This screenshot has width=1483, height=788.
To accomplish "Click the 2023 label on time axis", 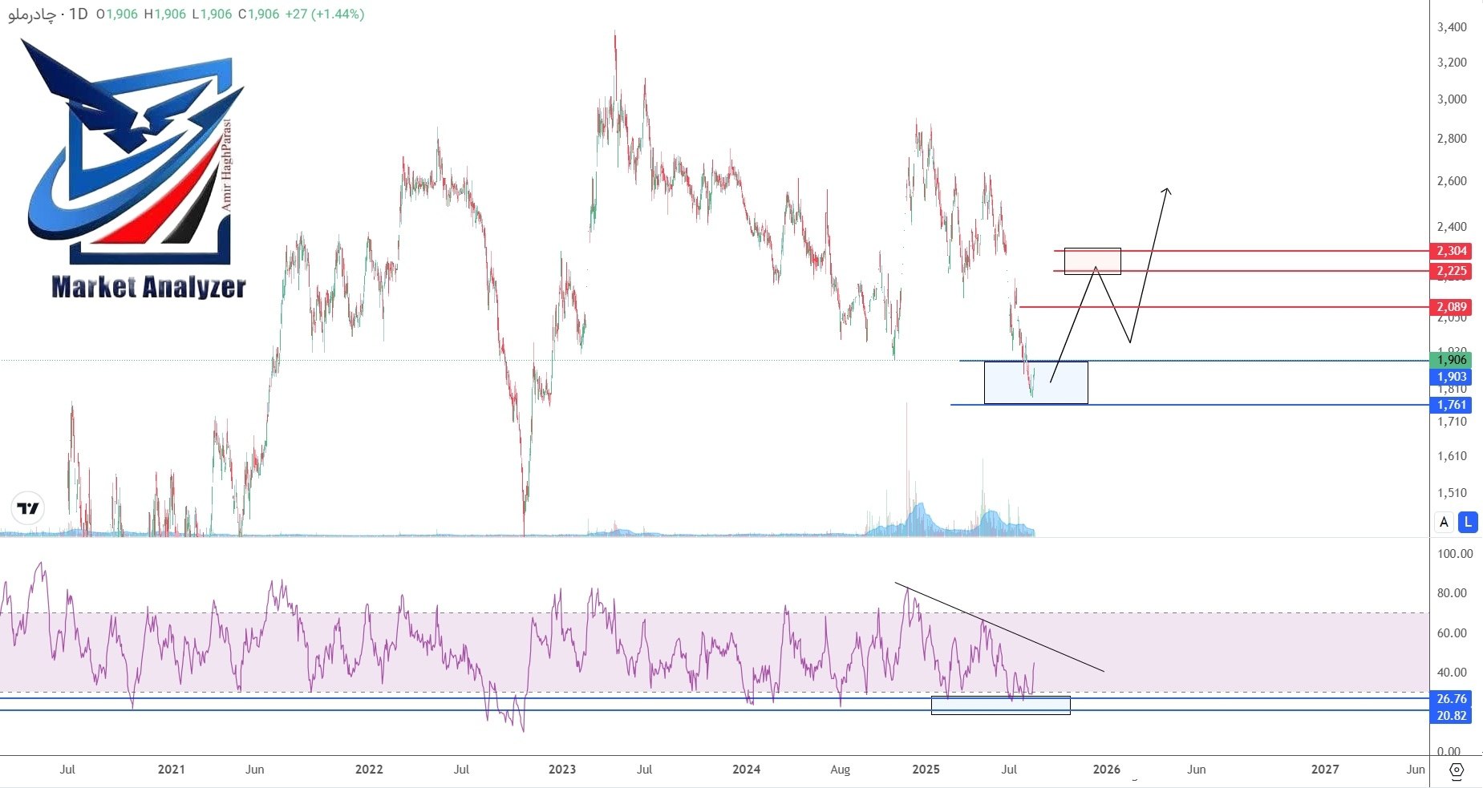I will coord(562,770).
